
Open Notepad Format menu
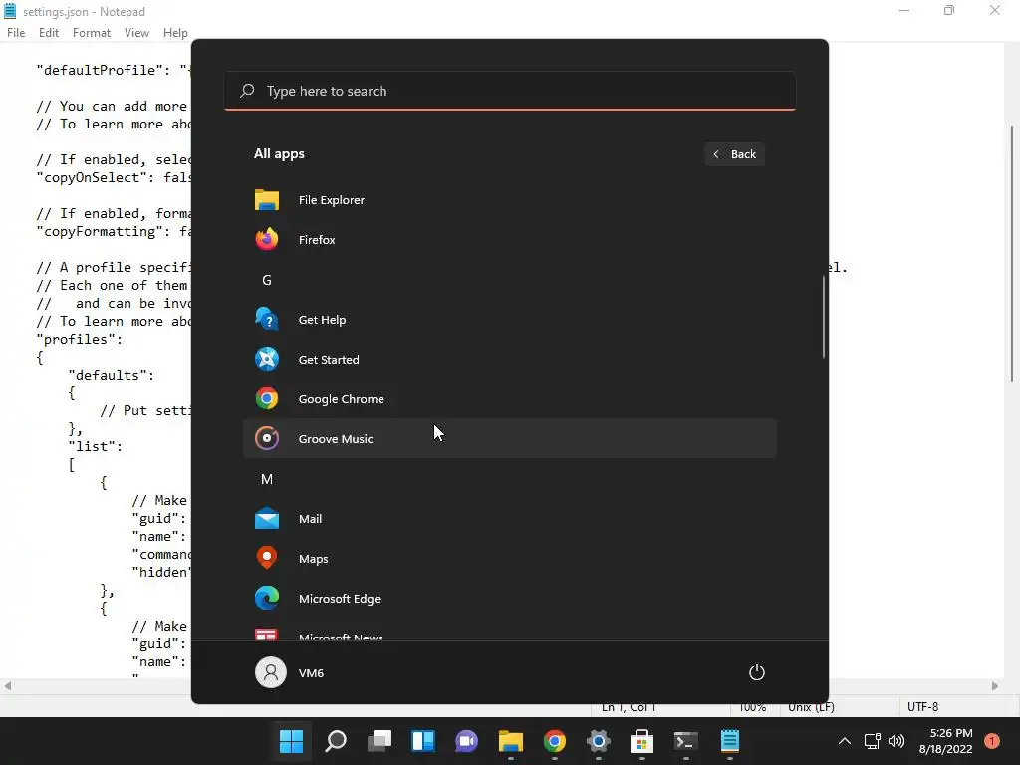pos(91,33)
